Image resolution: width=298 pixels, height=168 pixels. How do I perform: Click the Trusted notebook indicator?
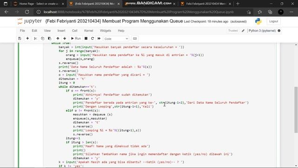tap(233, 30)
